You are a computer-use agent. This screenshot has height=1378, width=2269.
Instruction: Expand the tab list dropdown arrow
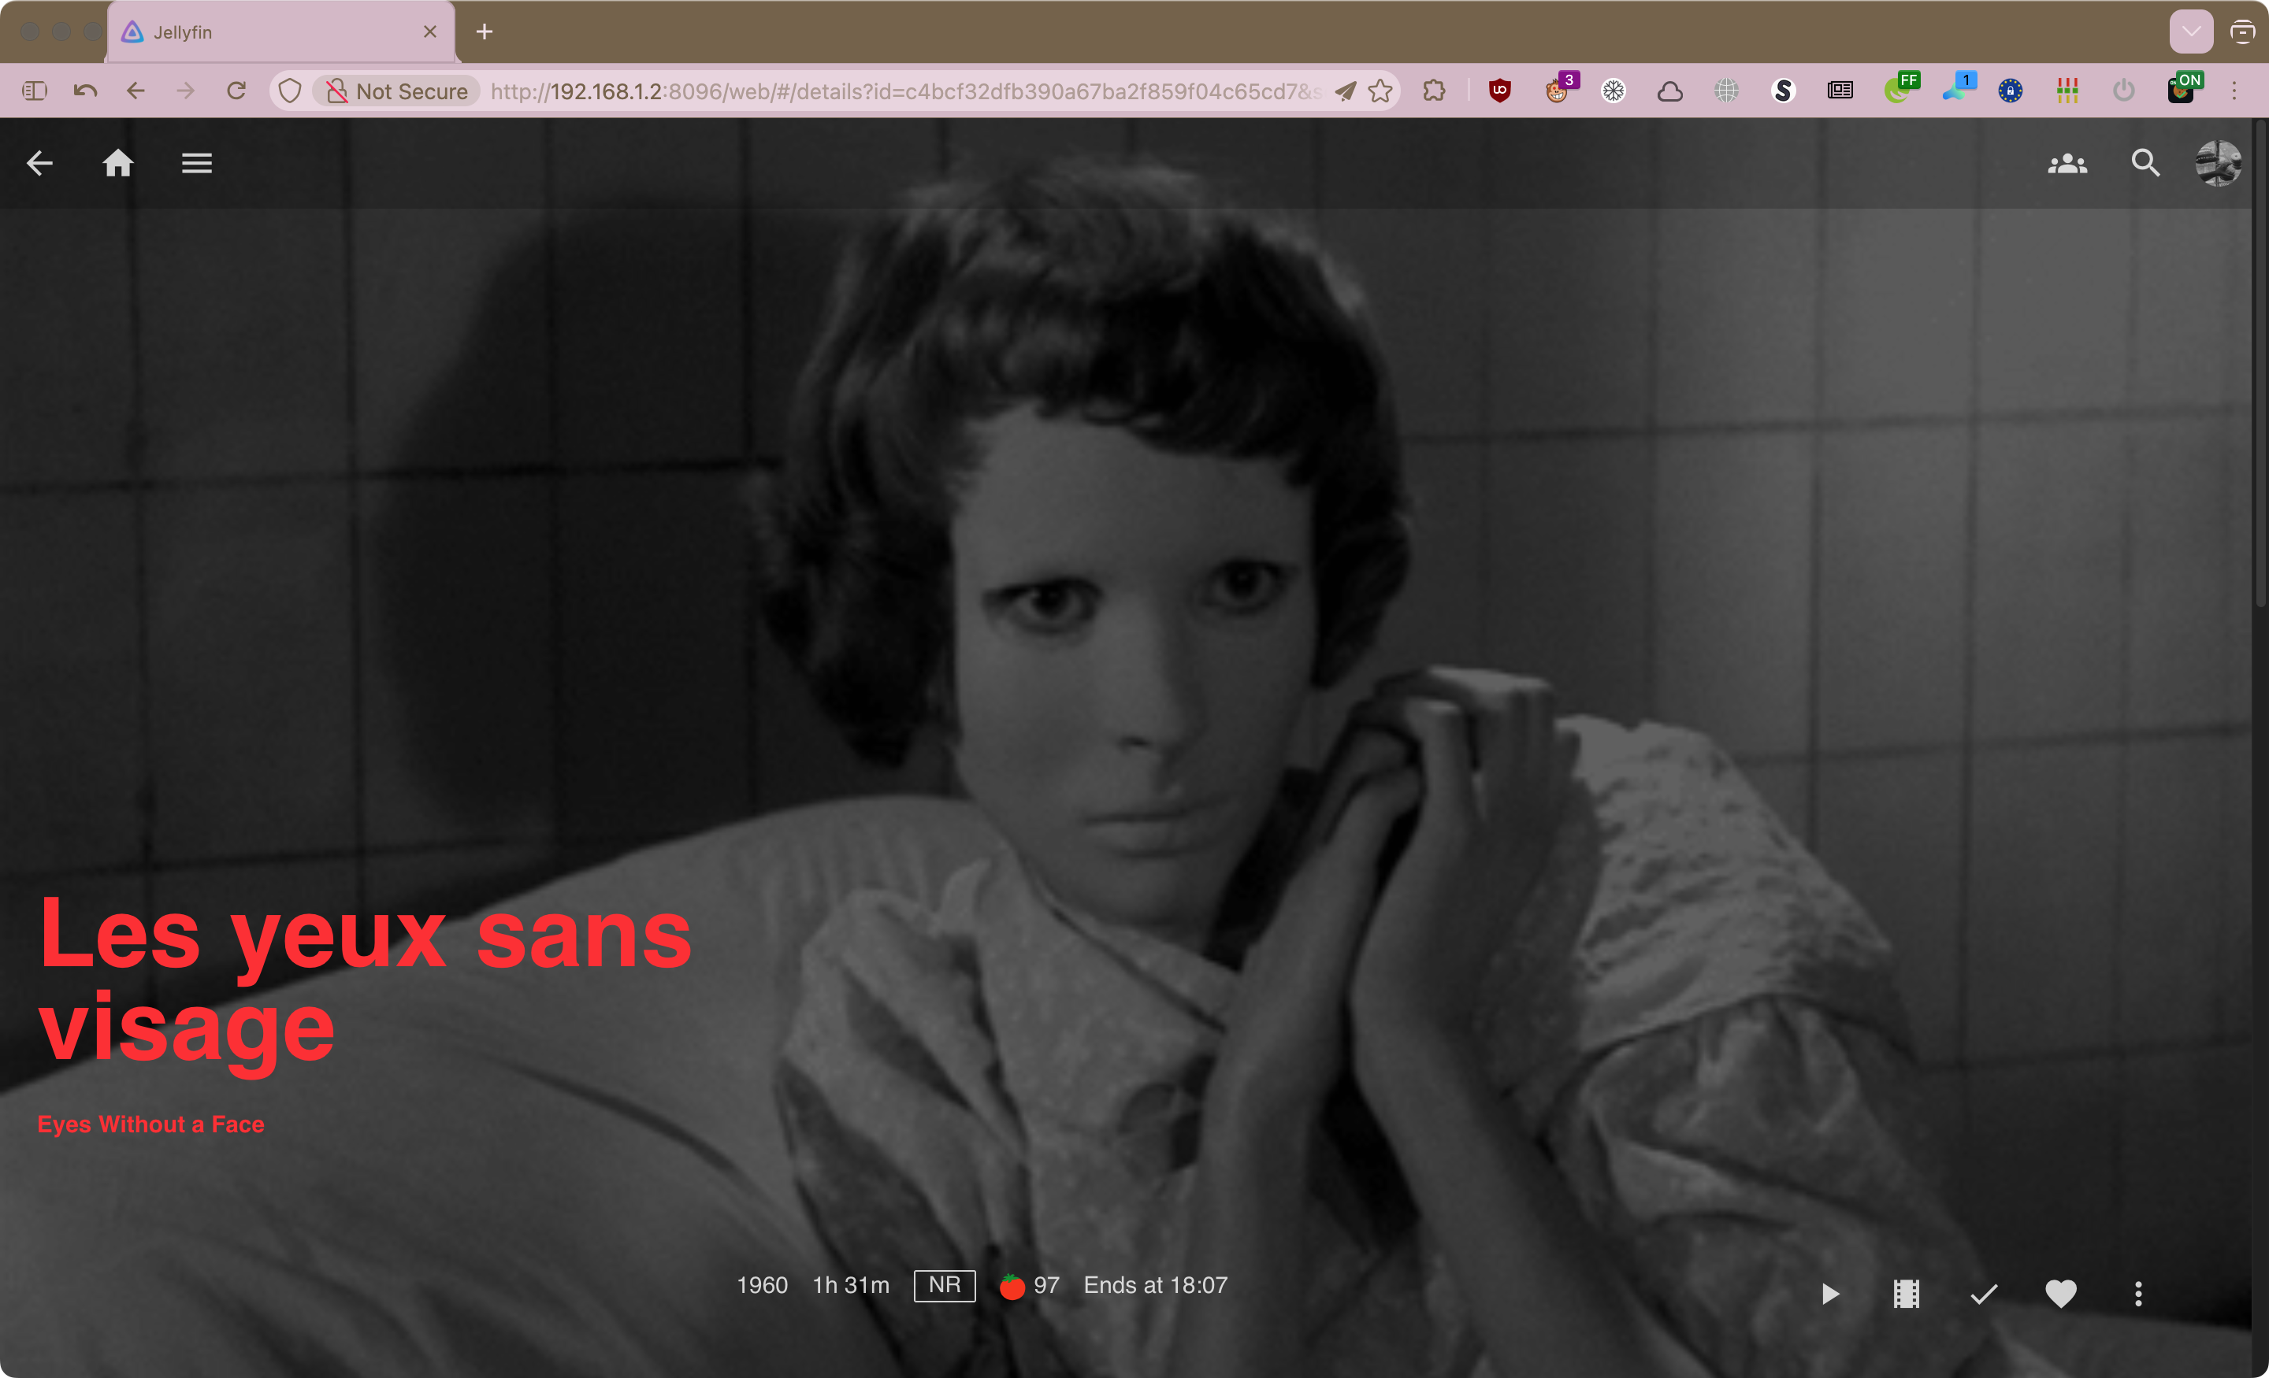(x=2191, y=32)
